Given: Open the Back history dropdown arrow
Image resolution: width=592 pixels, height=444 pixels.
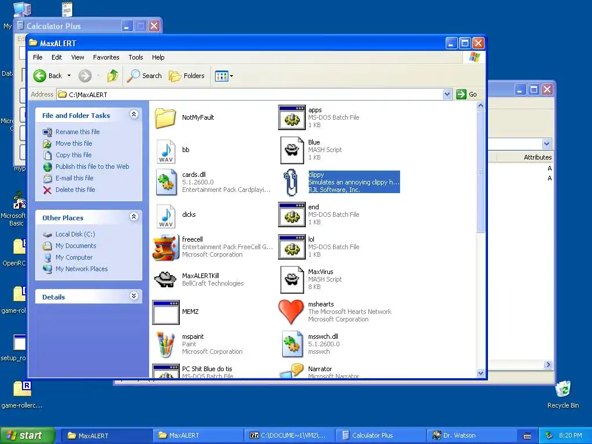Looking at the screenshot, I should [69, 76].
